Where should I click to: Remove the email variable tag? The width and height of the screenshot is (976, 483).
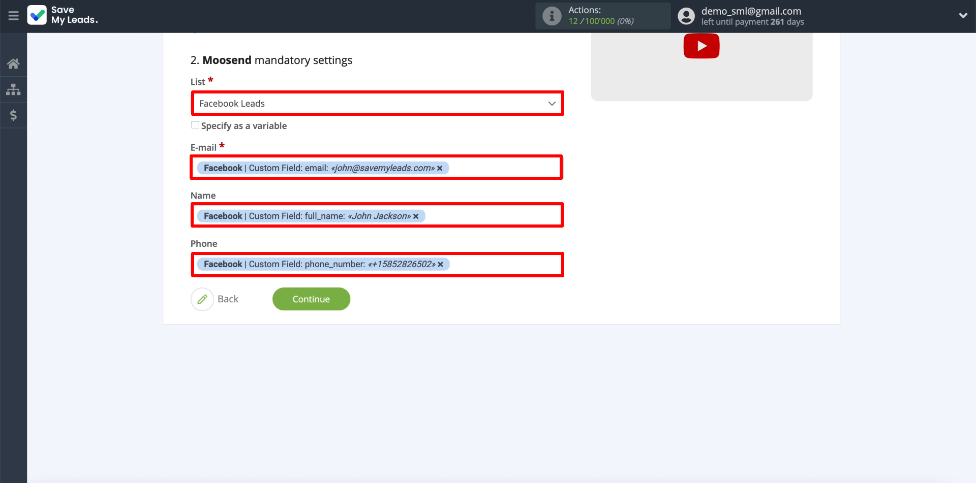click(x=440, y=168)
